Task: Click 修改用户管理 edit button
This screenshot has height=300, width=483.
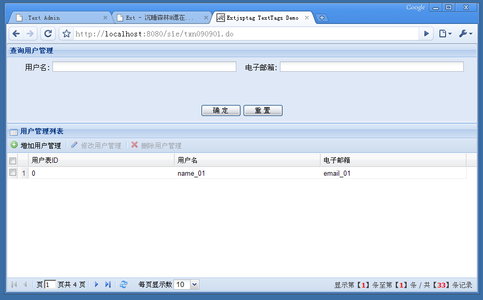Action: coord(96,145)
